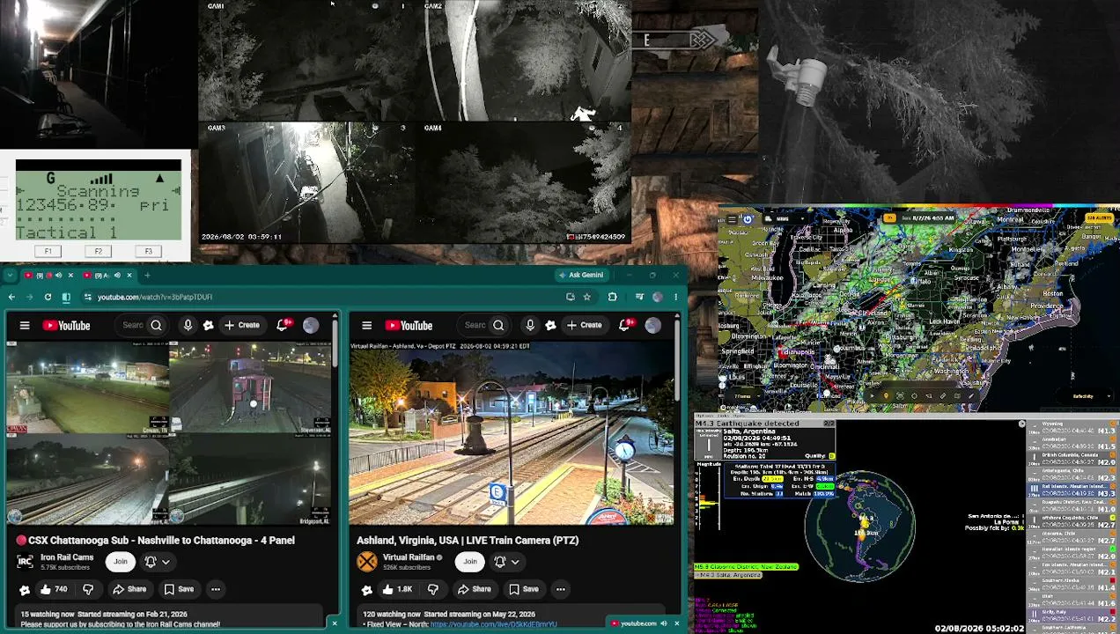This screenshot has height=634, width=1120.
Task: Save the Ashland Virginia video
Action: [x=523, y=589]
